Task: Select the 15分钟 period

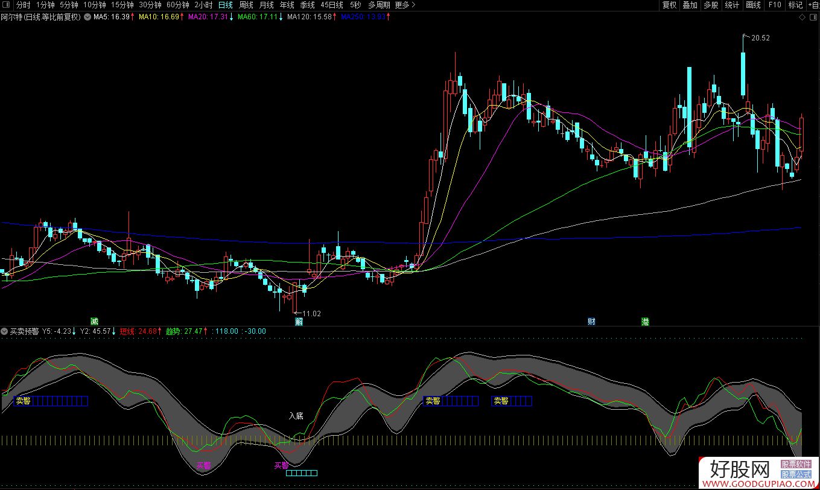Action: 122,5
